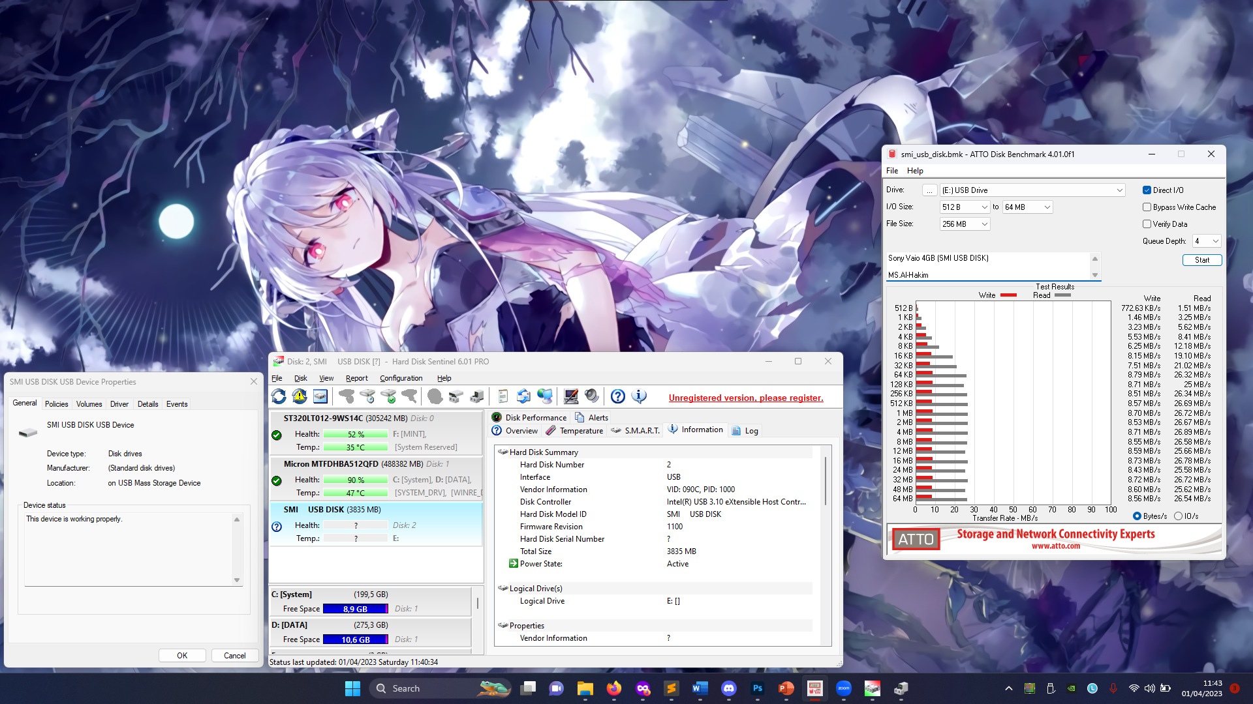Click the C: [System] free space bar
The width and height of the screenshot is (1253, 704).
point(356,609)
